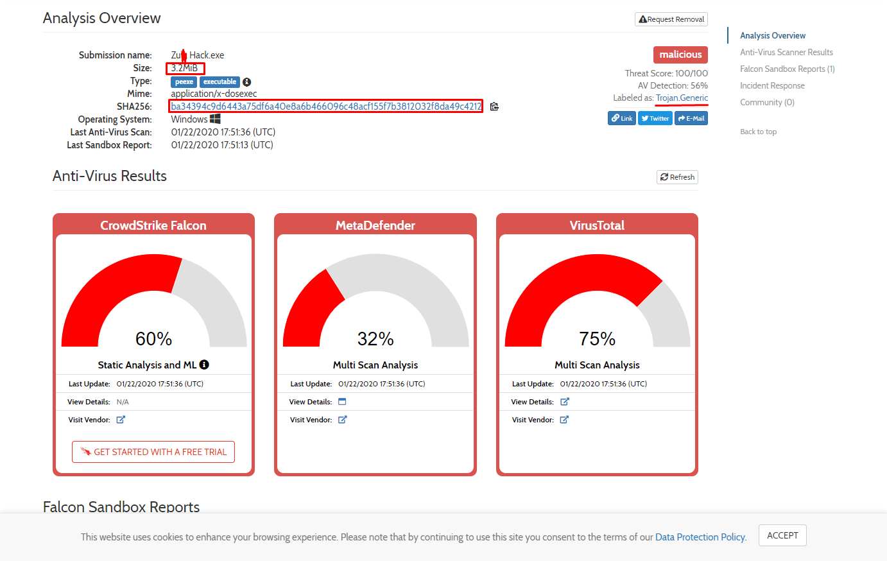The height and width of the screenshot is (561, 887).
Task: Open Community (0) in the sidebar
Action: pos(767,102)
